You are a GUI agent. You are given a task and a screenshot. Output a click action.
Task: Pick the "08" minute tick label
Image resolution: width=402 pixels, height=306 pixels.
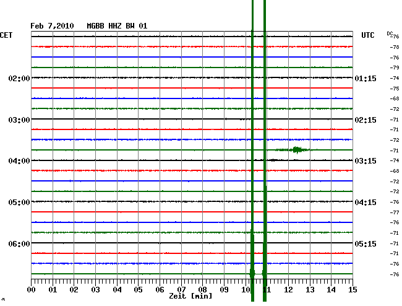[x=202, y=289]
